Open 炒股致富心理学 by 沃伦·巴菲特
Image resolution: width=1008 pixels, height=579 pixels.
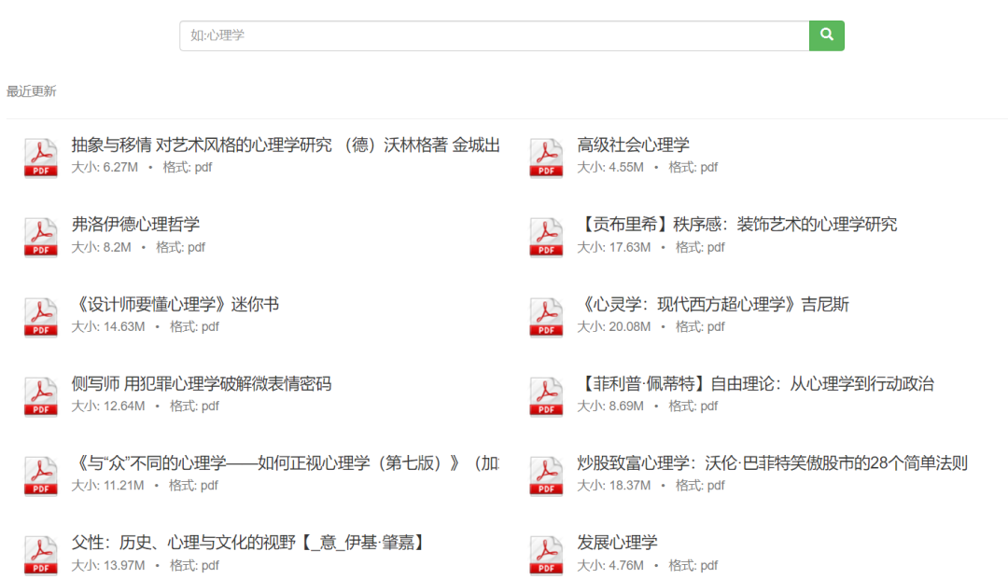tap(756, 462)
